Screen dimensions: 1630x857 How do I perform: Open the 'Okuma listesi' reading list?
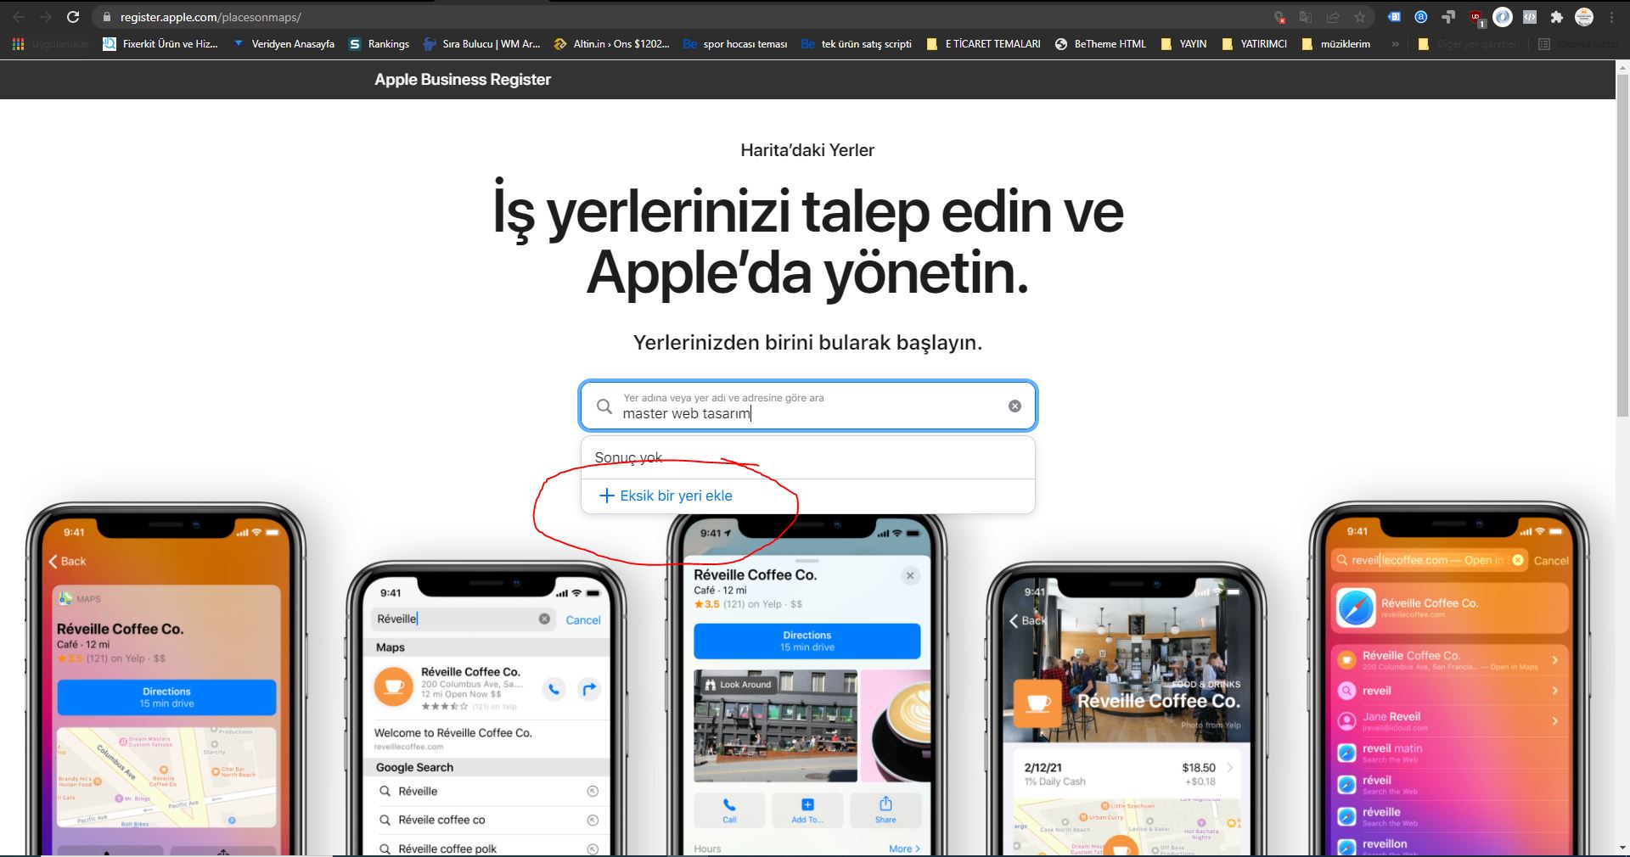coord(1579,44)
